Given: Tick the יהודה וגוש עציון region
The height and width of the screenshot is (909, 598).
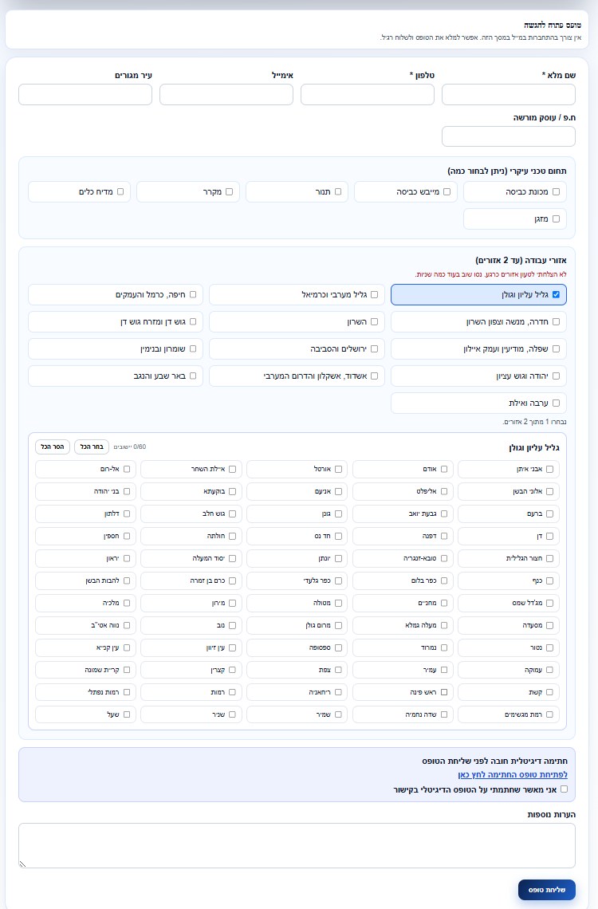Looking at the screenshot, I should coord(556,376).
